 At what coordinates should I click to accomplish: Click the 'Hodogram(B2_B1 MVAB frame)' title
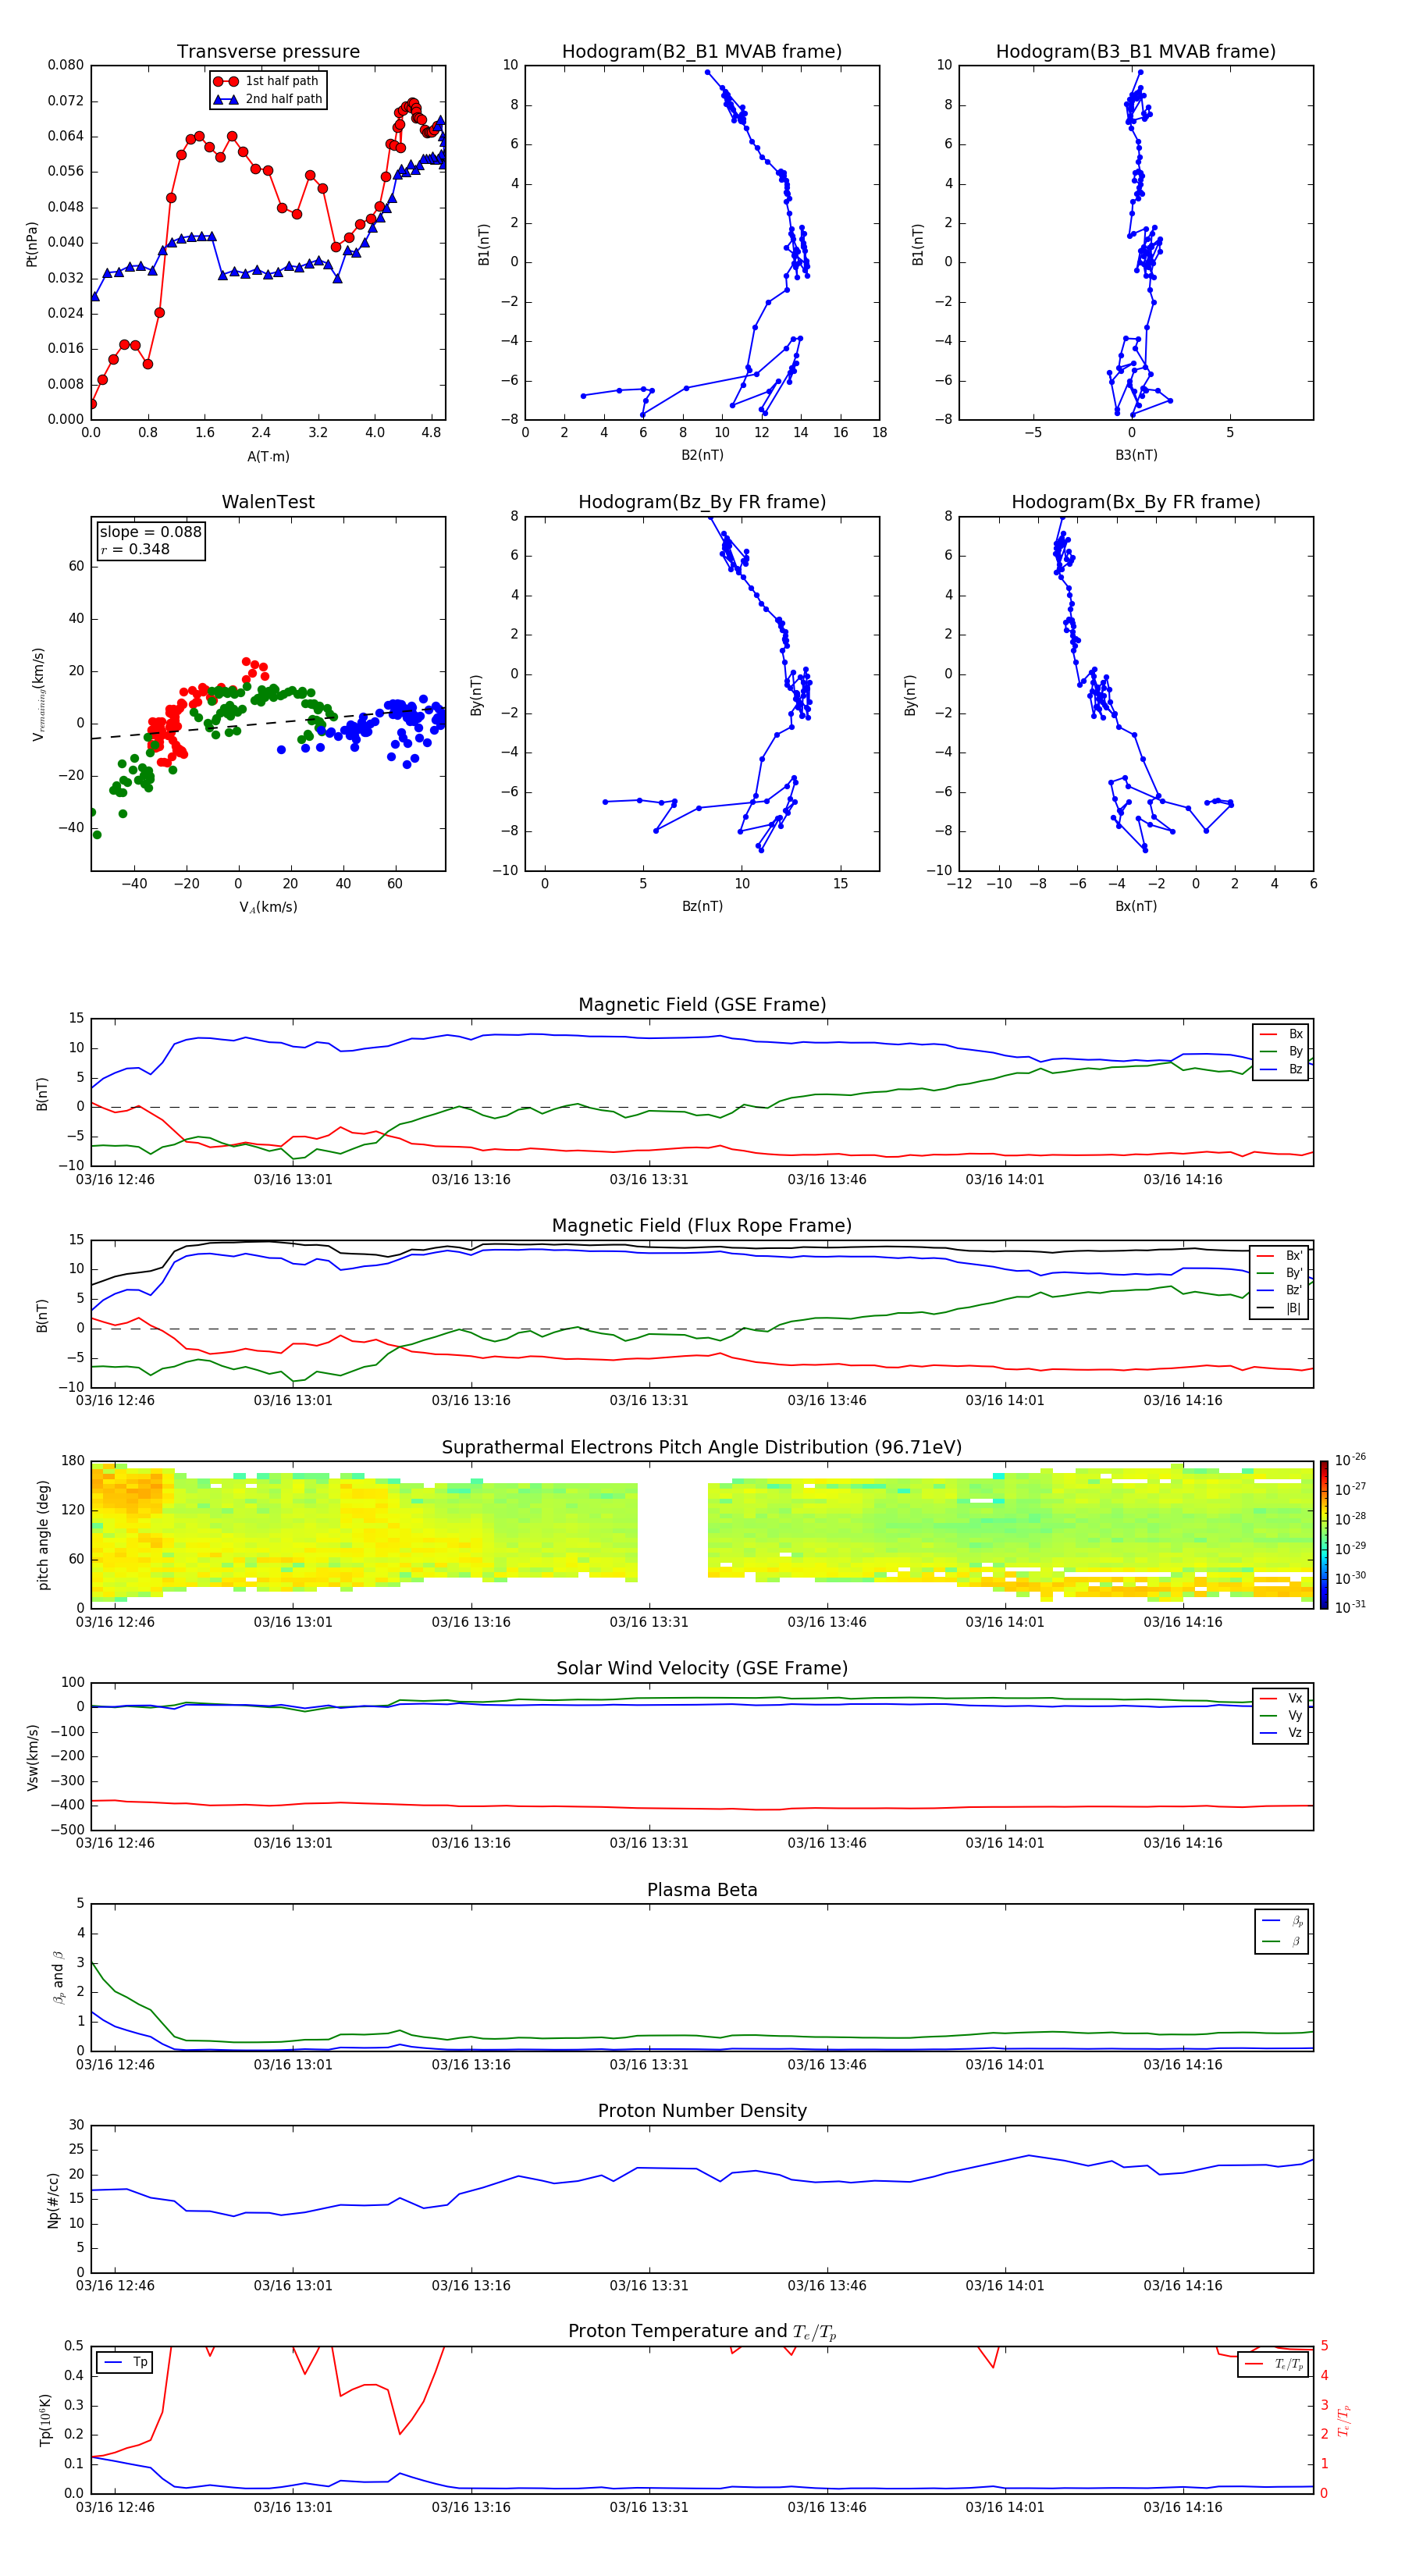pyautogui.click(x=702, y=52)
